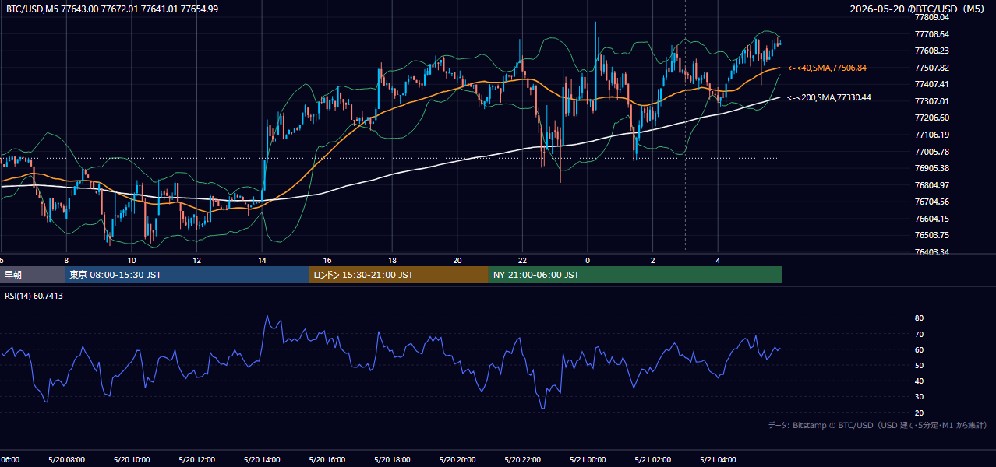
Task: Click price axis label 77708.64
Action: [x=933, y=34]
